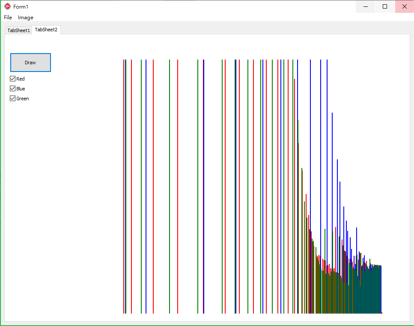The width and height of the screenshot is (414, 326).
Task: Close the Form1 window
Action: pyautogui.click(x=405, y=6)
